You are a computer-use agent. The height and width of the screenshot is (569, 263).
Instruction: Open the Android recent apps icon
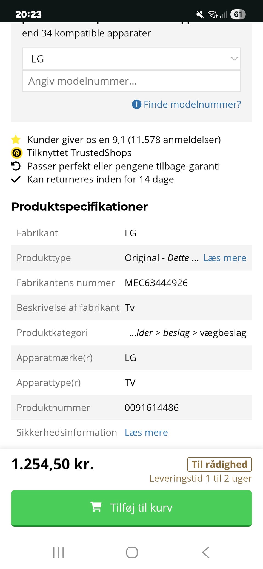point(58,552)
